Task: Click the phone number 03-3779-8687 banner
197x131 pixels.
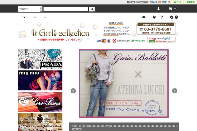Action: click(156, 29)
